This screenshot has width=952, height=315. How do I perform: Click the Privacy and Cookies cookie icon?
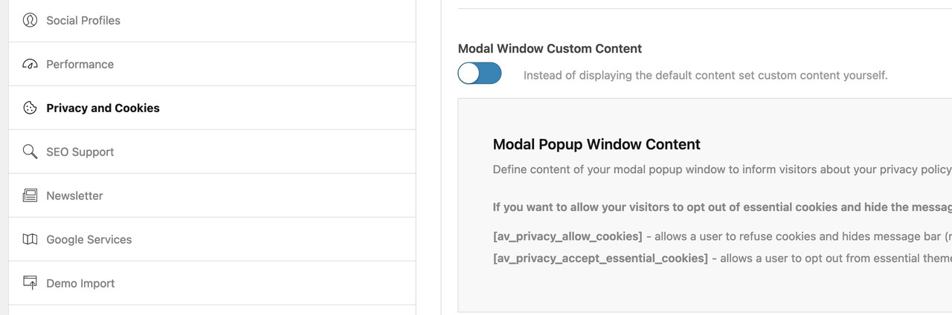point(30,108)
